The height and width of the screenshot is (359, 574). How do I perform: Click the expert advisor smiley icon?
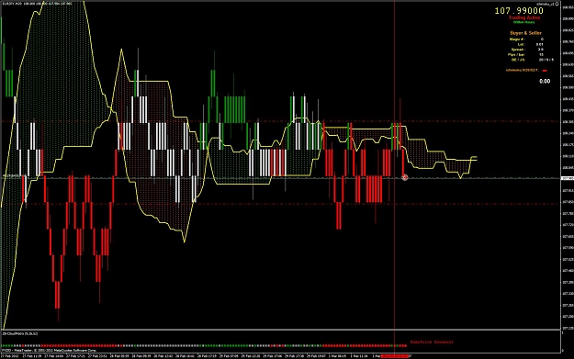click(557, 4)
